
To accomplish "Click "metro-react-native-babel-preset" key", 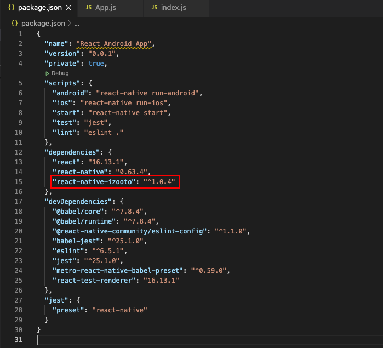I will tap(118, 271).
